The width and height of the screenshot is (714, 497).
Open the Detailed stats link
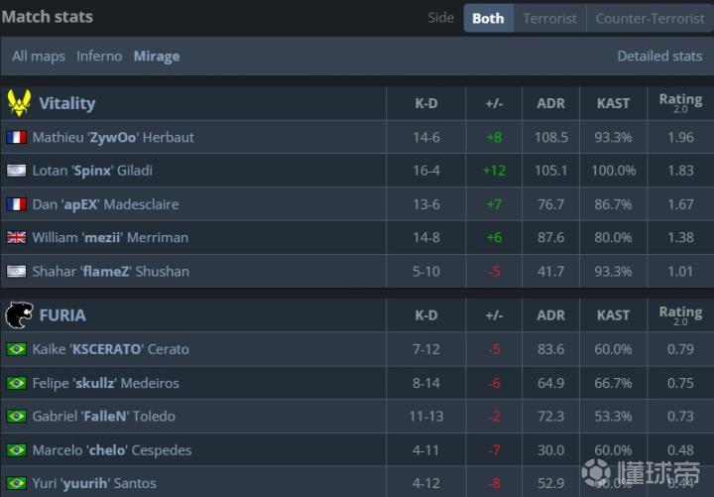coord(658,56)
